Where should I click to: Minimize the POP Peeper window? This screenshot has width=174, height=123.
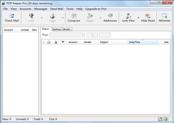tap(153, 2)
